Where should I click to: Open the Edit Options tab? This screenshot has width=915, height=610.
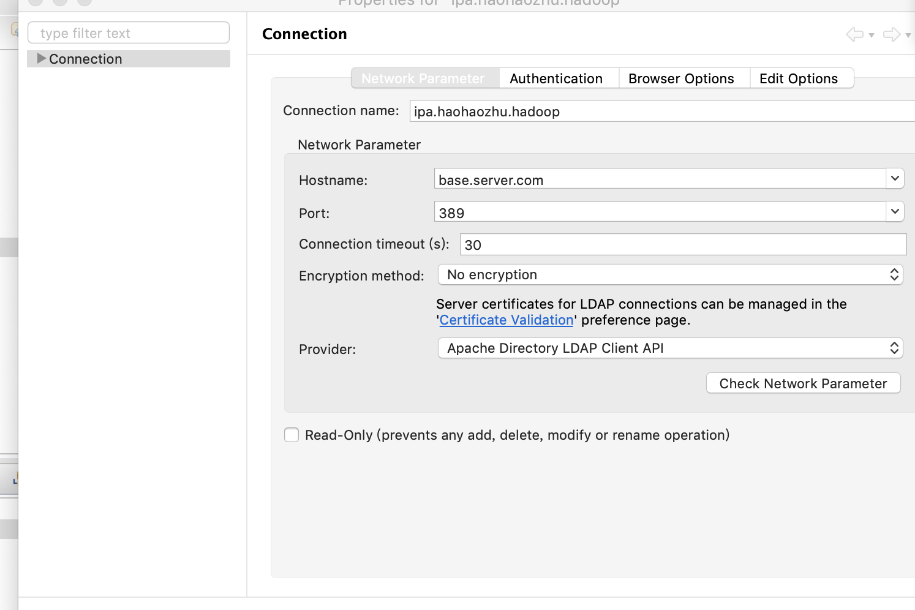coord(799,78)
